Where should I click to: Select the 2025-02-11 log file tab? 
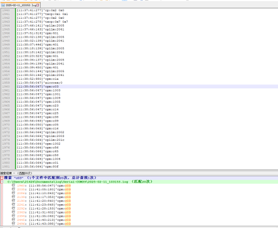21,5
